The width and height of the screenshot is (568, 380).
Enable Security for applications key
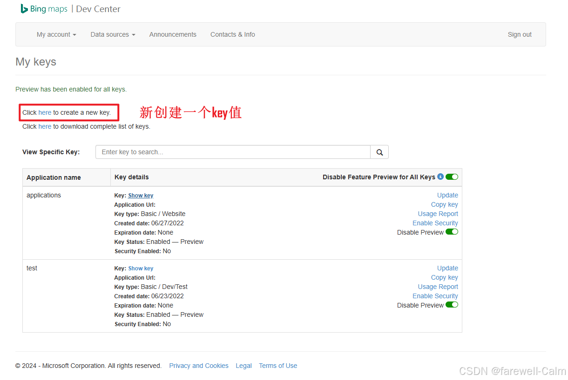[x=435, y=223]
